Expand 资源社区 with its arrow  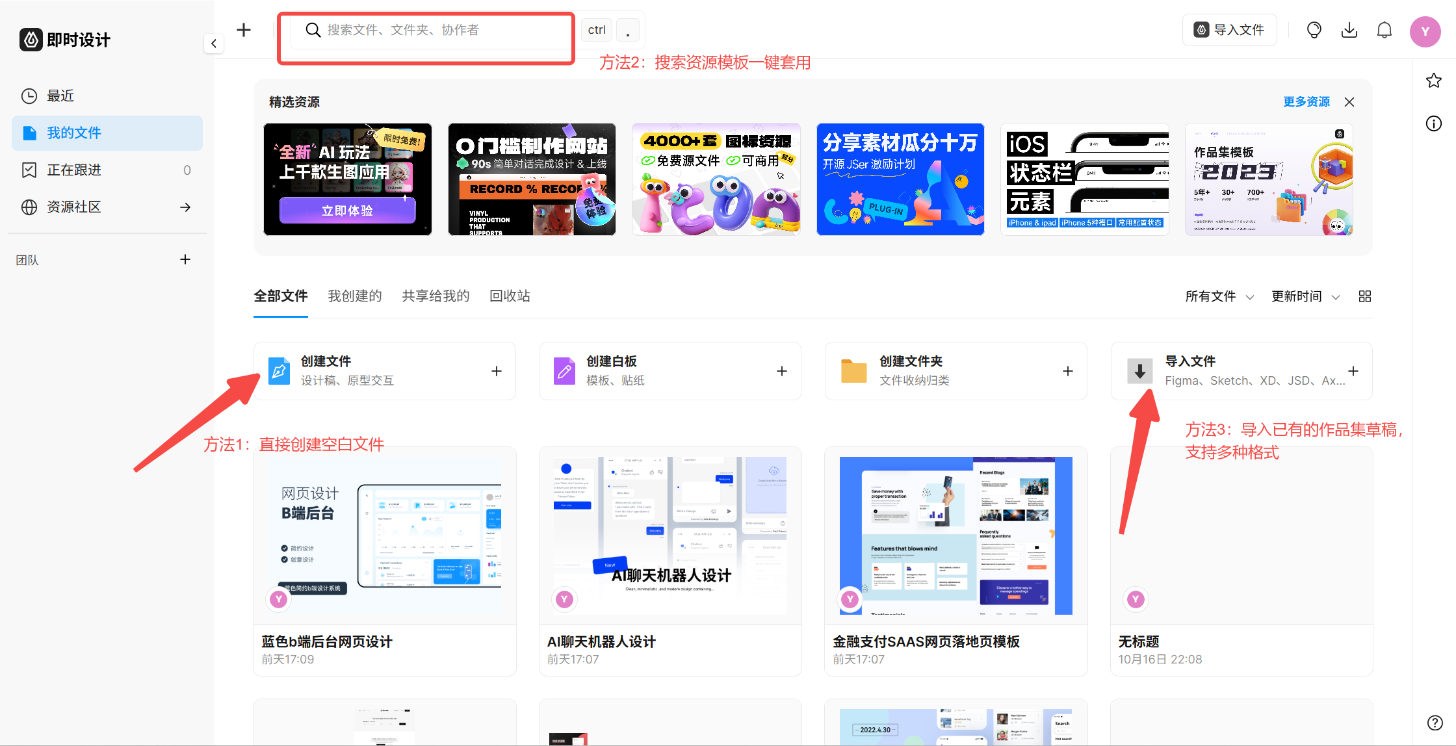(x=185, y=207)
